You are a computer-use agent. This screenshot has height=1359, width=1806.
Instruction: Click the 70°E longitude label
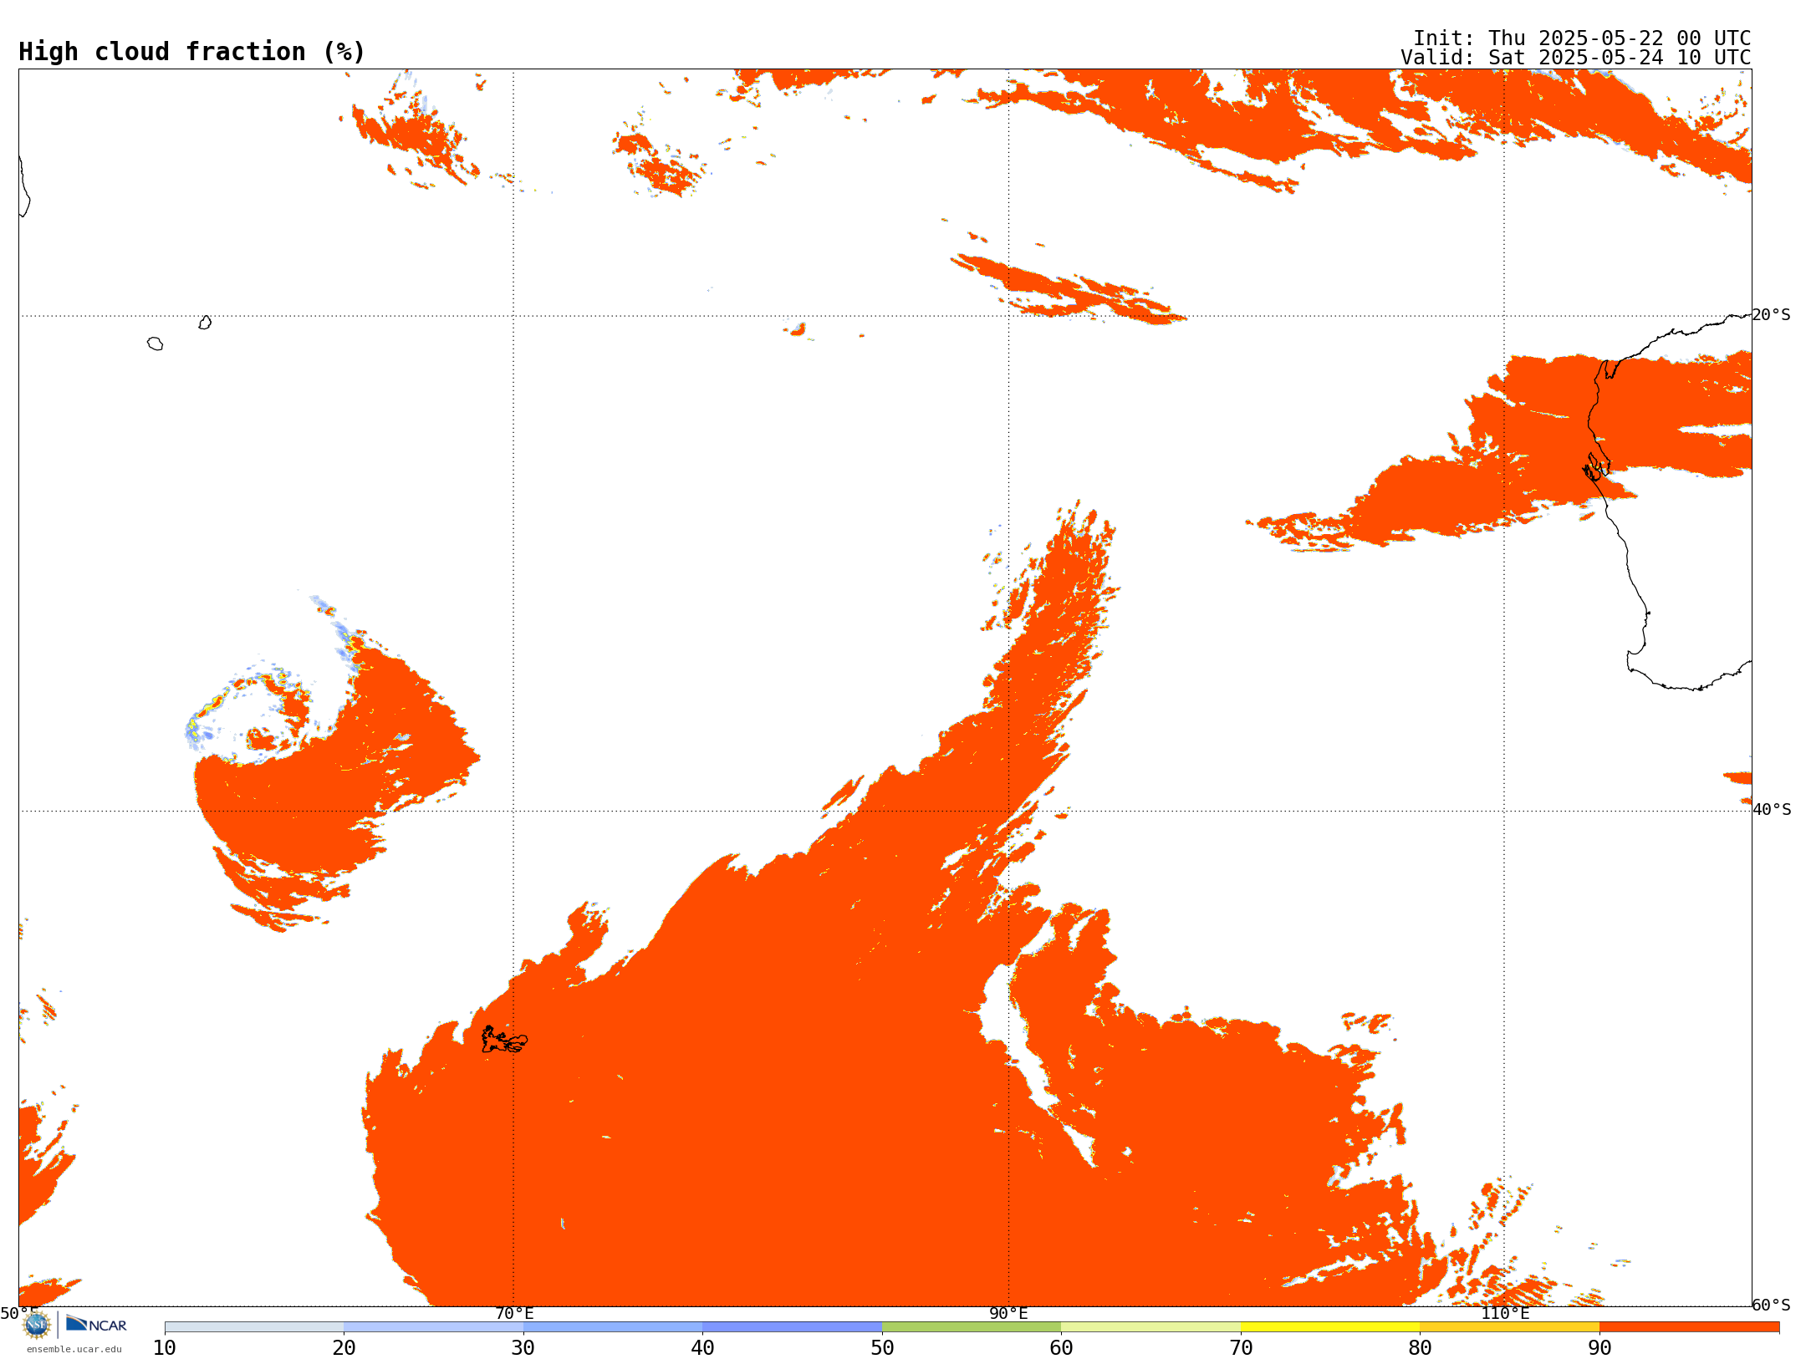514,1314
